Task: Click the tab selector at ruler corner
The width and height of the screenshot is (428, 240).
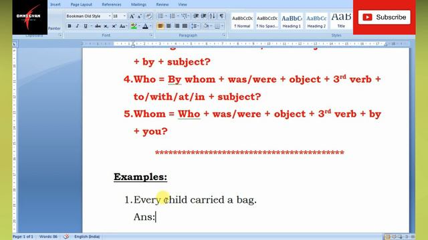Action: coord(15,44)
